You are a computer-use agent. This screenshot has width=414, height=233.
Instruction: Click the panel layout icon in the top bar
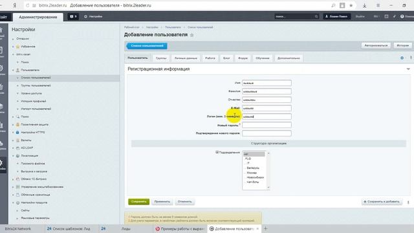(x=386, y=16)
